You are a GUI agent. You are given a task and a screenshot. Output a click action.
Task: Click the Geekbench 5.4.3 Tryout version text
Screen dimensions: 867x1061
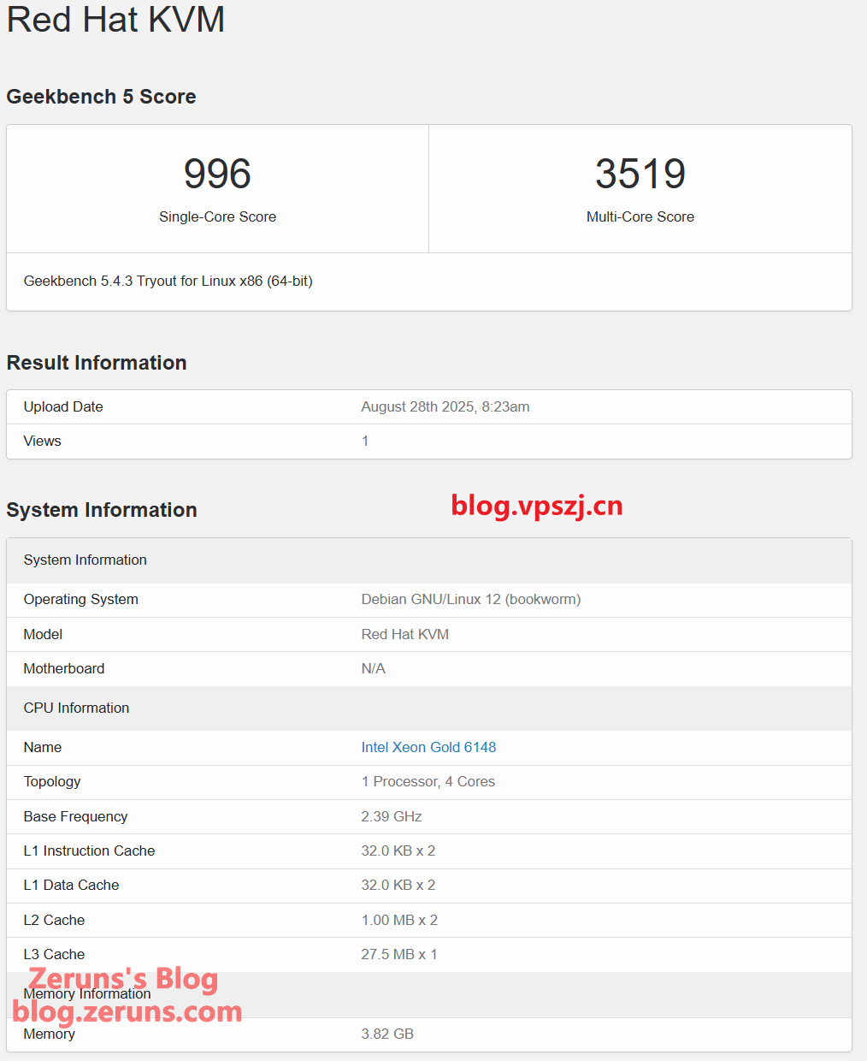click(168, 281)
